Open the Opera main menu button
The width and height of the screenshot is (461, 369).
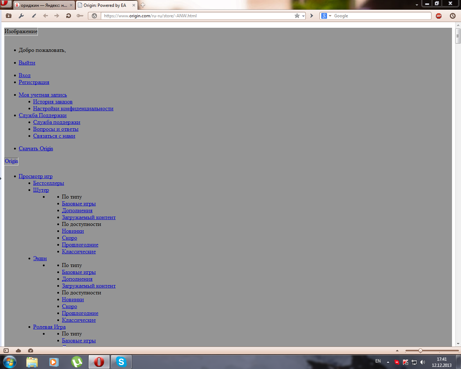[6, 4]
